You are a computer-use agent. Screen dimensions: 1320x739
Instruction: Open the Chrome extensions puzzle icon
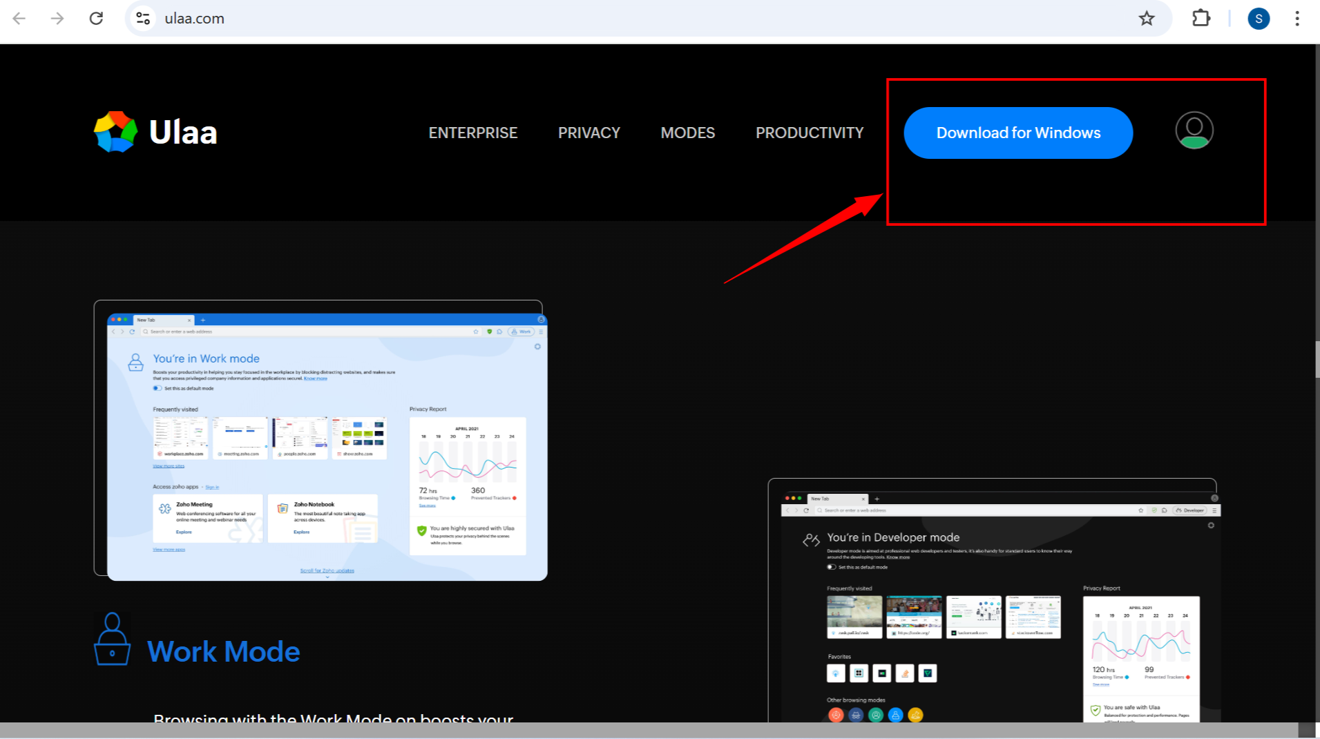tap(1201, 19)
